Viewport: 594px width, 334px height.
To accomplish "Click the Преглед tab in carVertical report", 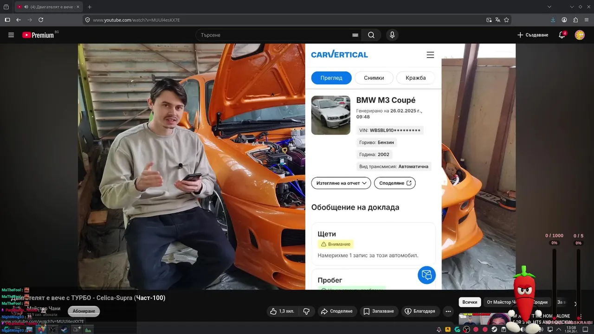I will (x=331, y=78).
